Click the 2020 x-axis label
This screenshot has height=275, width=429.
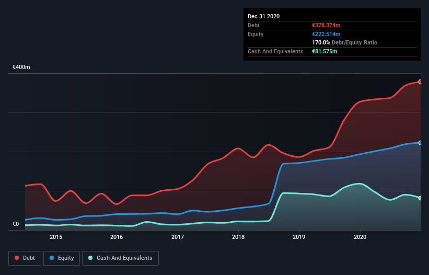point(360,237)
